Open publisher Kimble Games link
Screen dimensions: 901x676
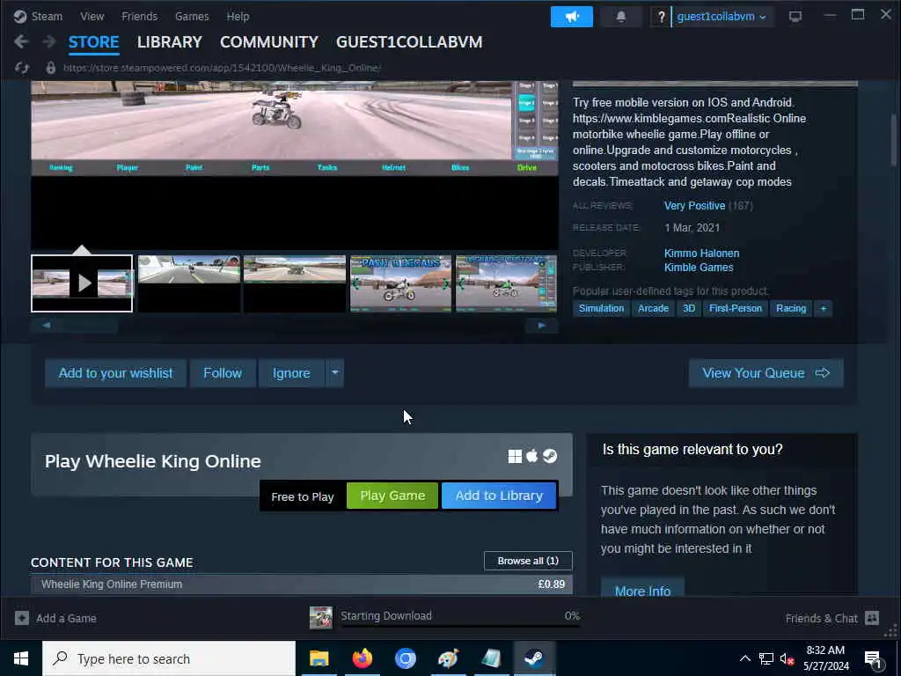coord(699,268)
